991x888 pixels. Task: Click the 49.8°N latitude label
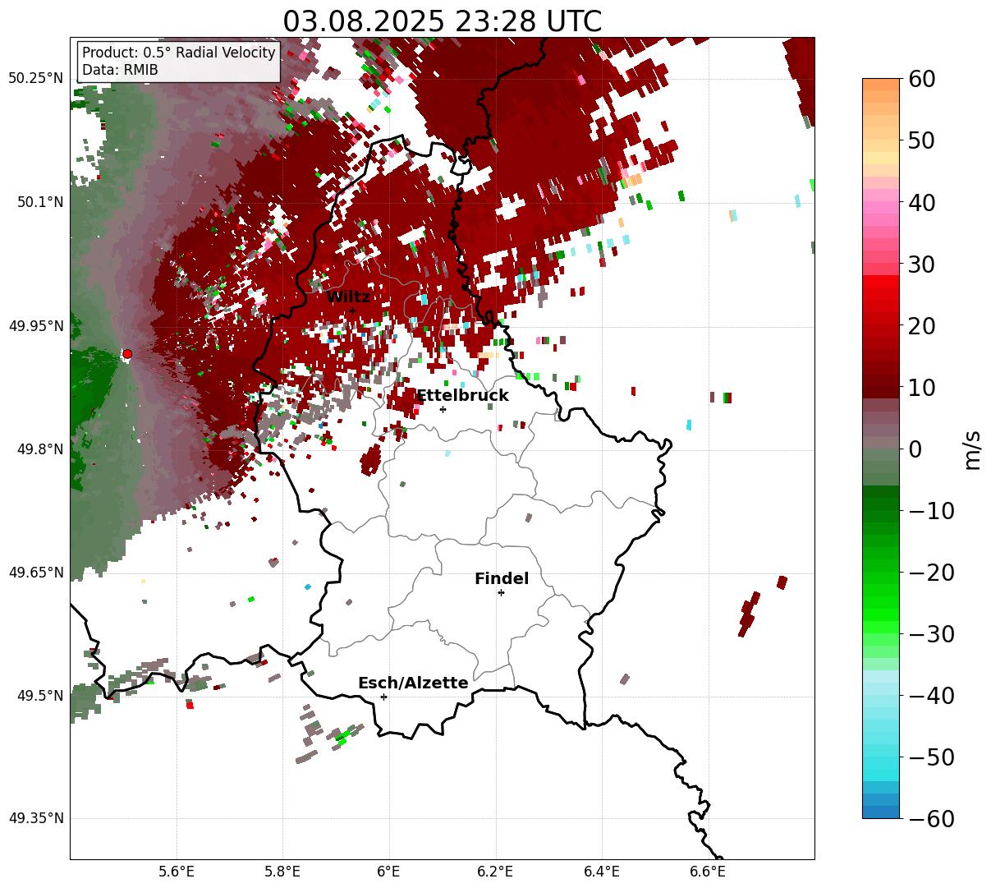[39, 449]
